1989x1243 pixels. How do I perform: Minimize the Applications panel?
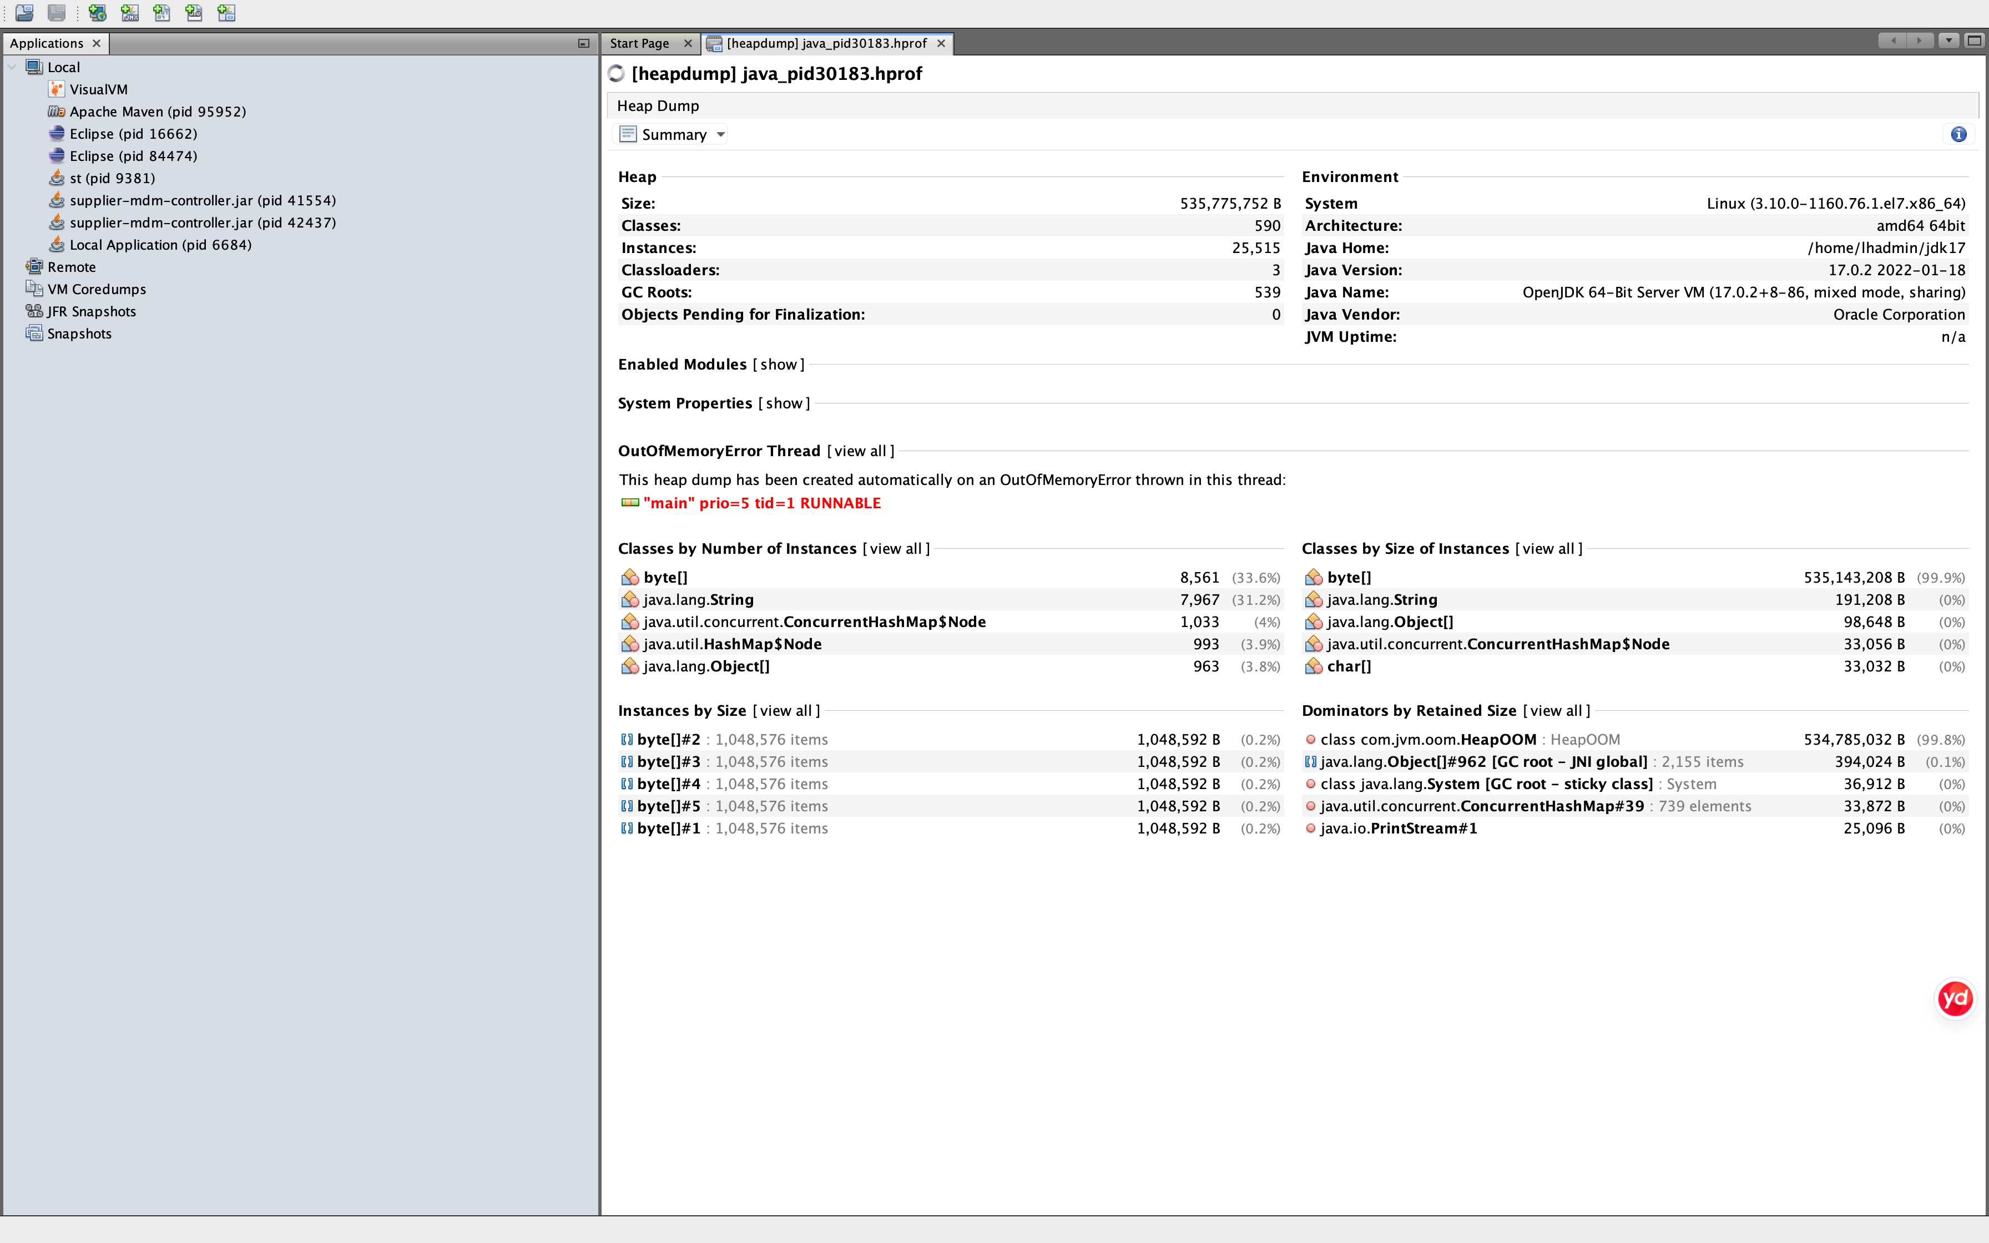[584, 43]
